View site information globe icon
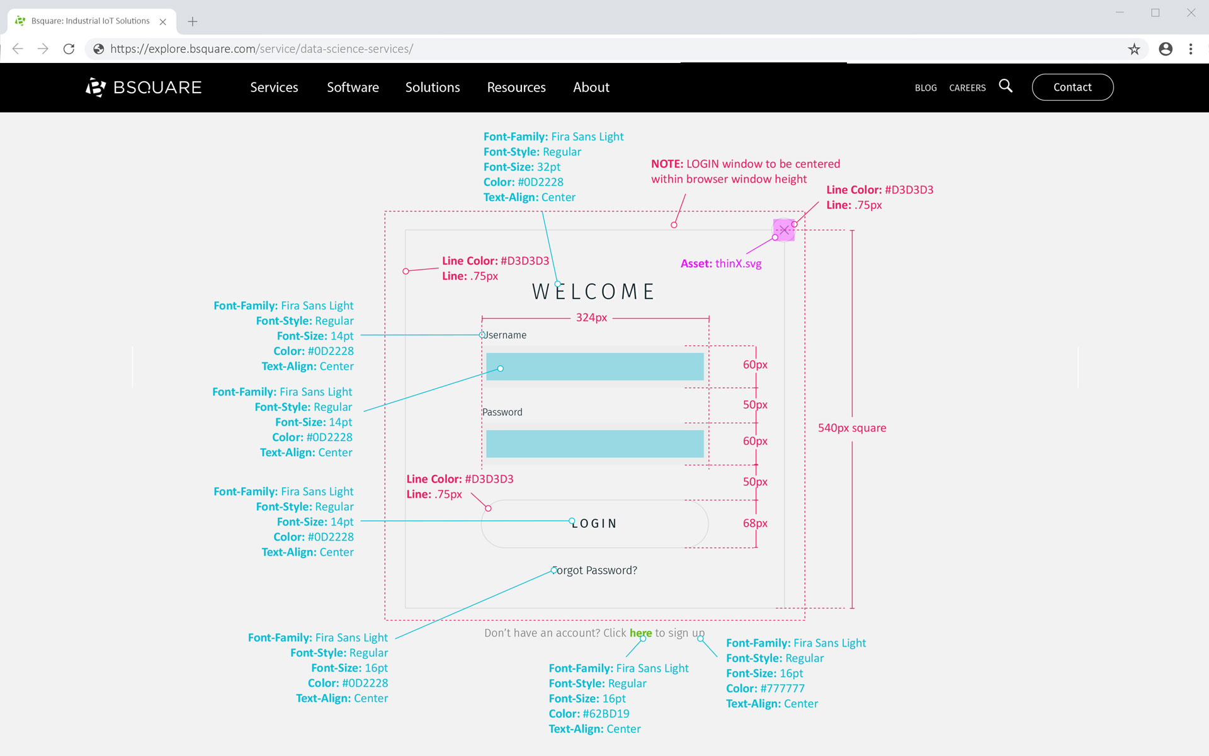The width and height of the screenshot is (1209, 756). 99,49
